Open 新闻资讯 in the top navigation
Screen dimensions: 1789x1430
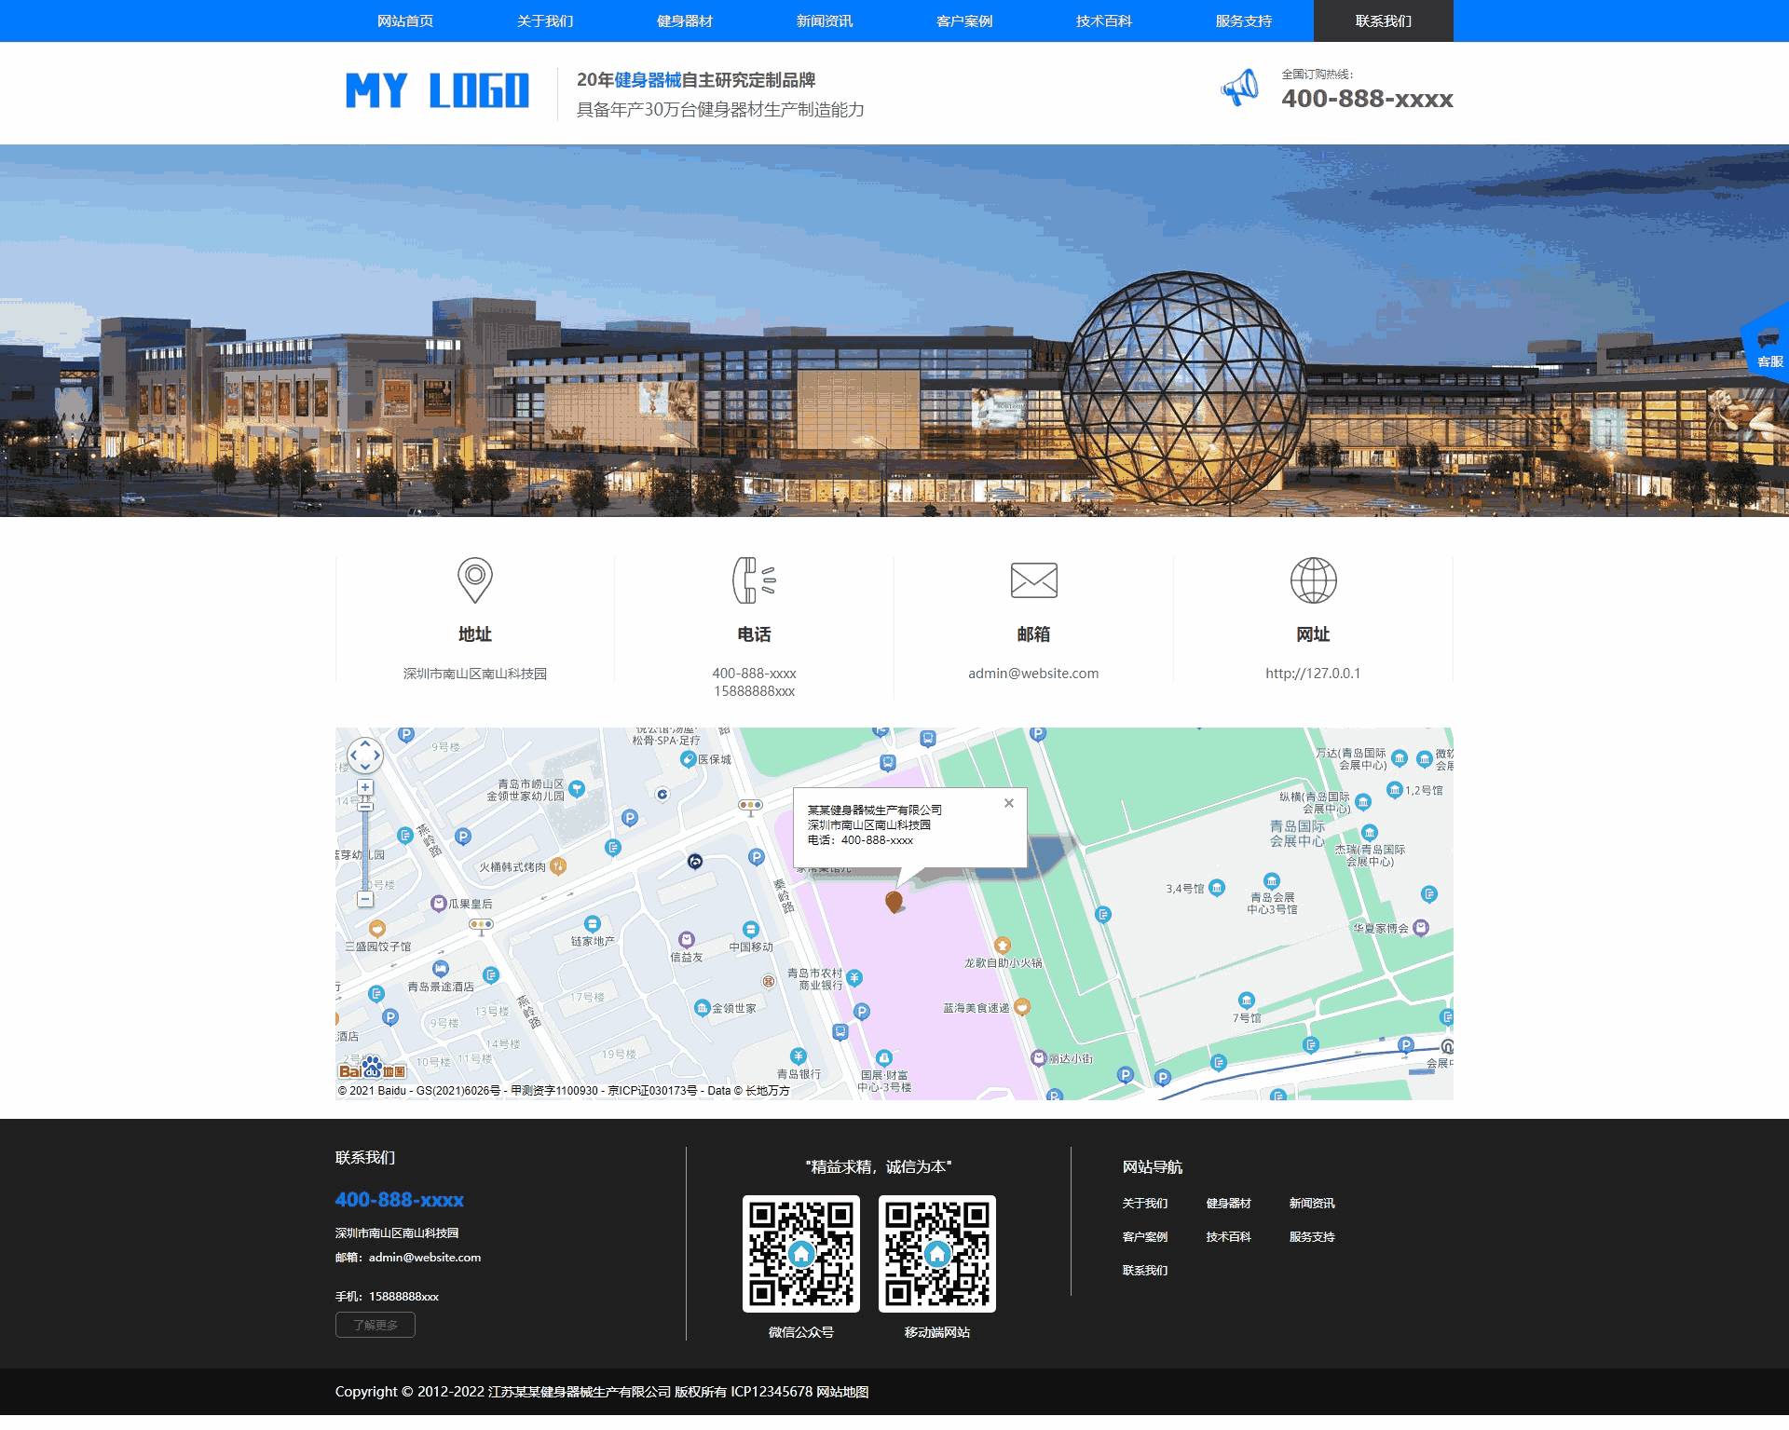pos(824,20)
